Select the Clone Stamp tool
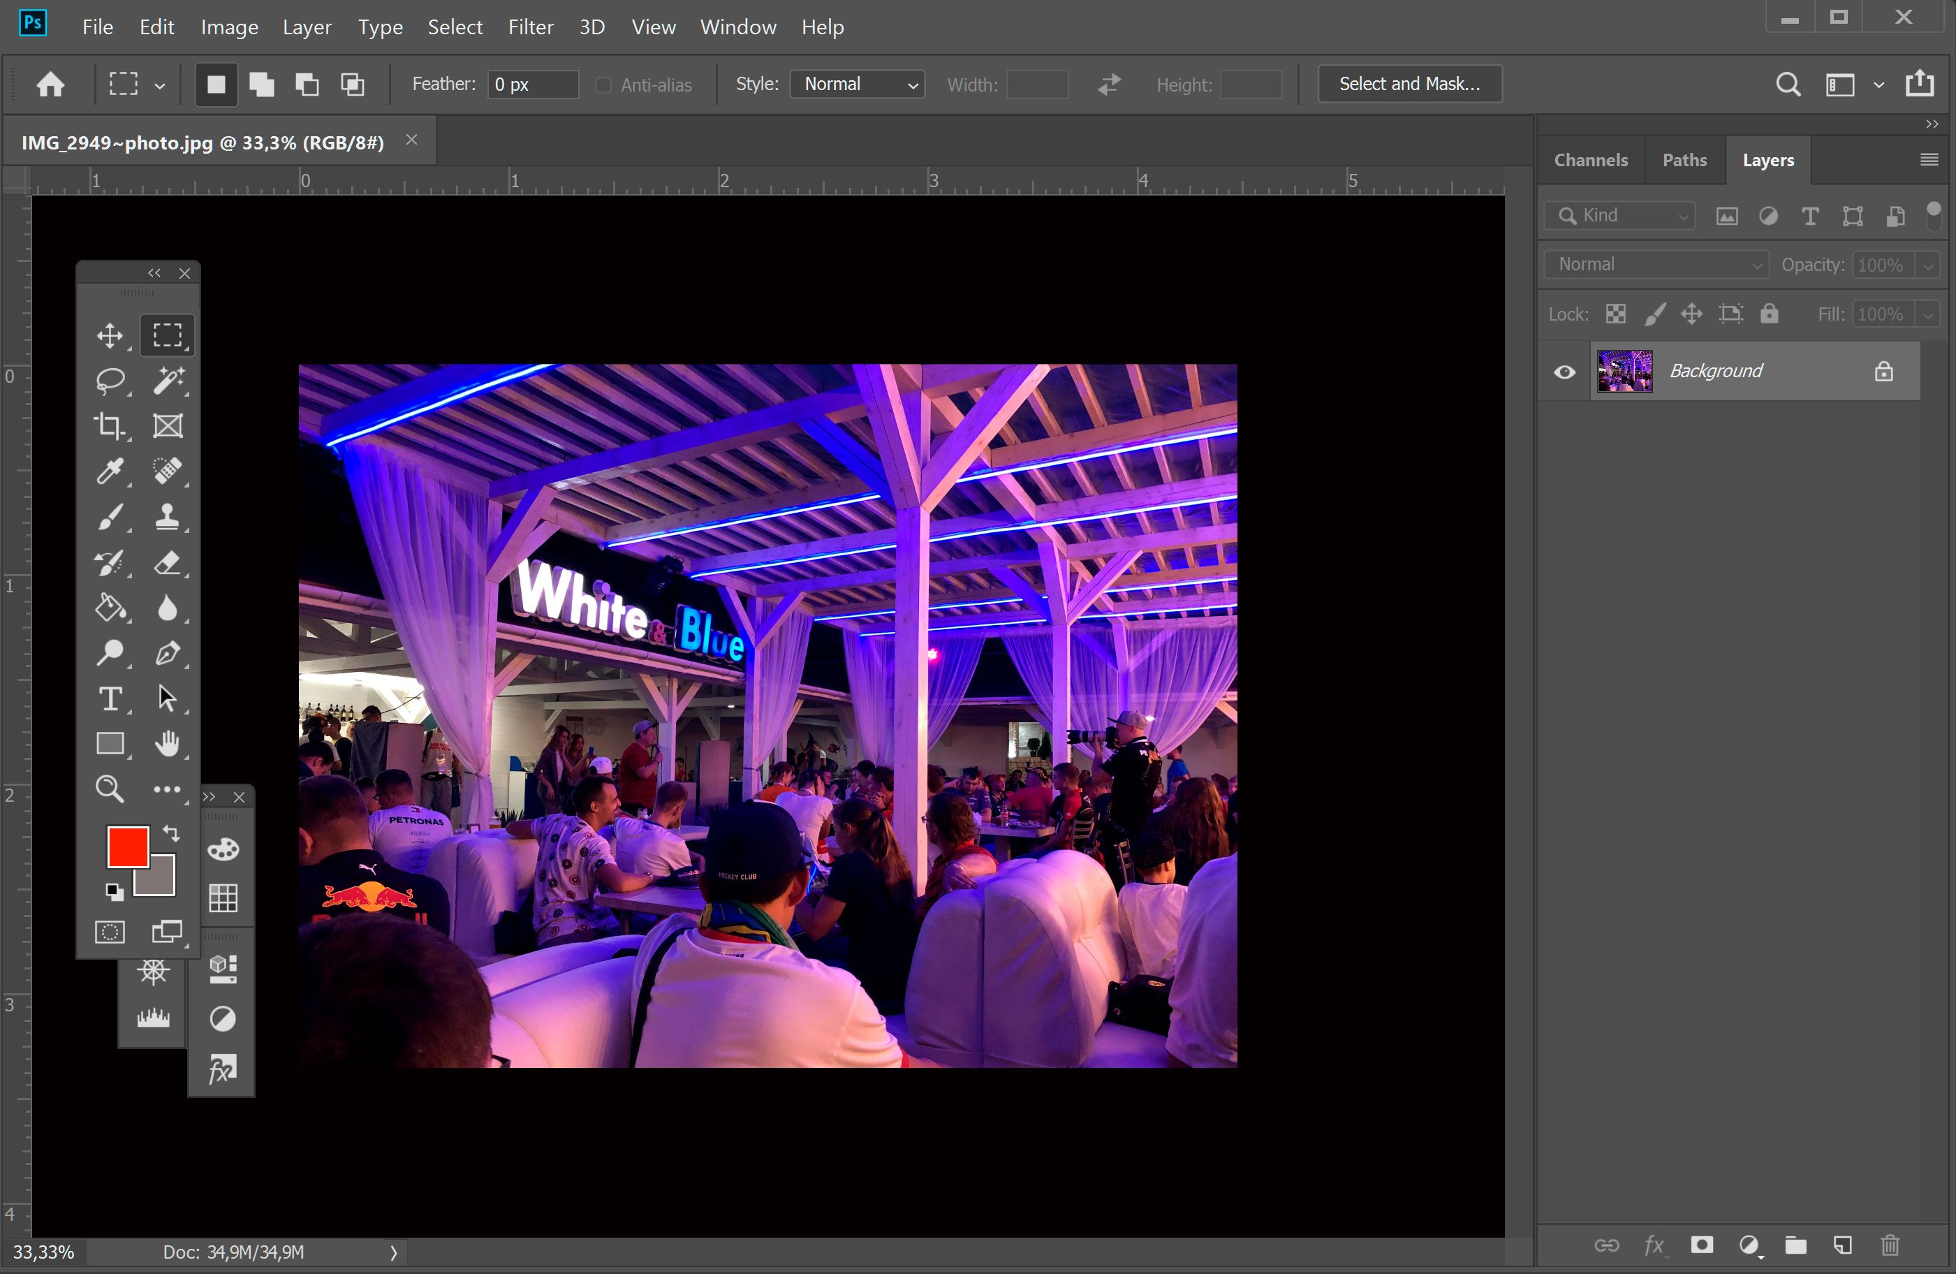Screen dimensions: 1956x1274 click(x=168, y=515)
